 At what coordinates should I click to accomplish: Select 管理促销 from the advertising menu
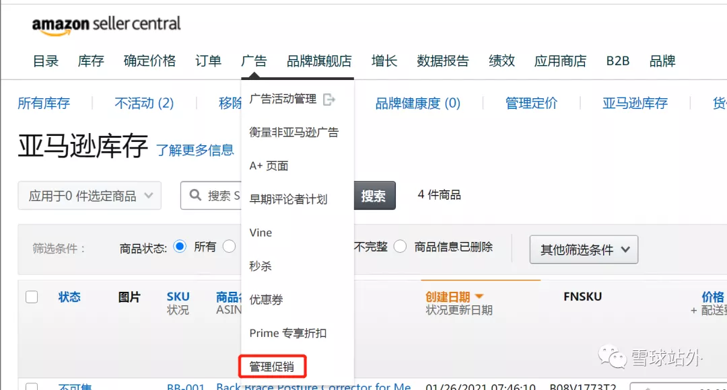pos(273,366)
